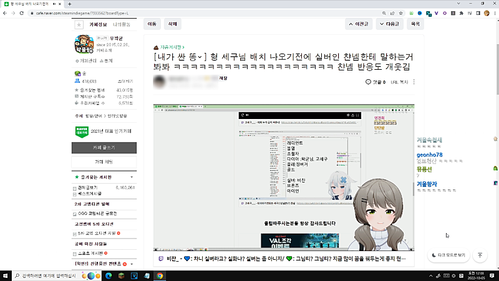
Task: Open the 자유게시판 board link
Action: click(x=172, y=47)
